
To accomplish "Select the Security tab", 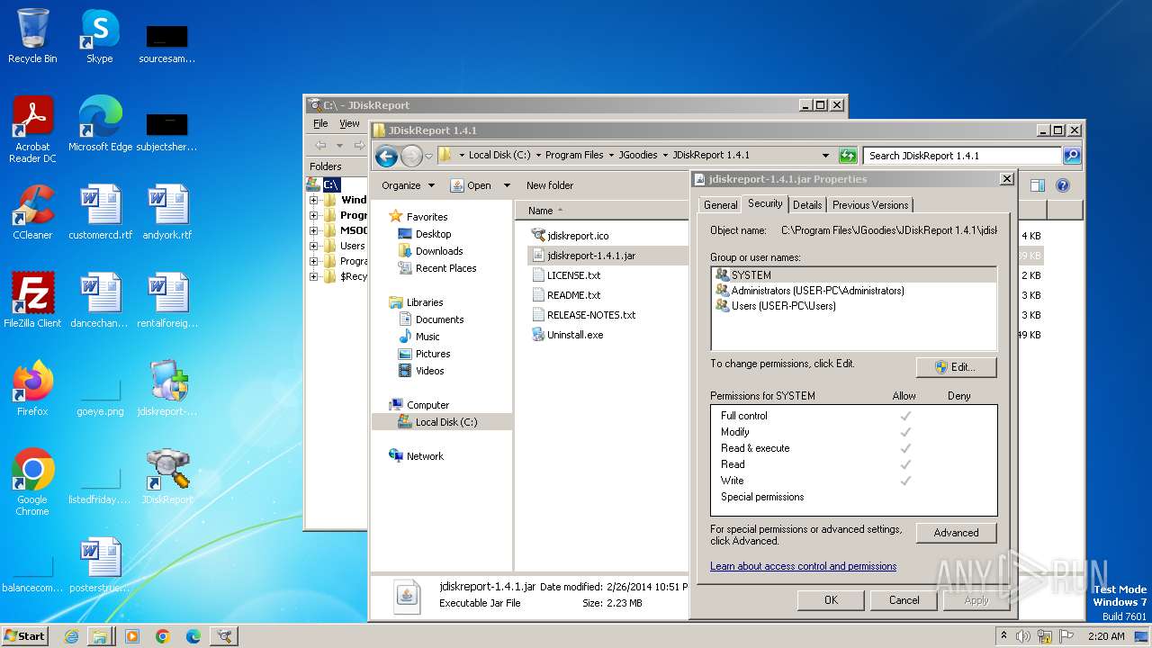I will 765,204.
